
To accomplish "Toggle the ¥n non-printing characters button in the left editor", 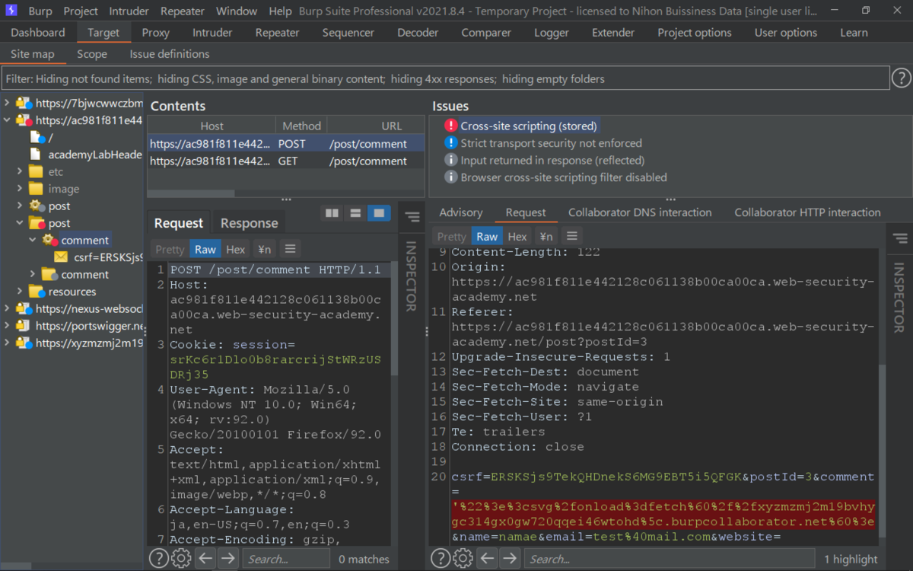I will (x=264, y=249).
